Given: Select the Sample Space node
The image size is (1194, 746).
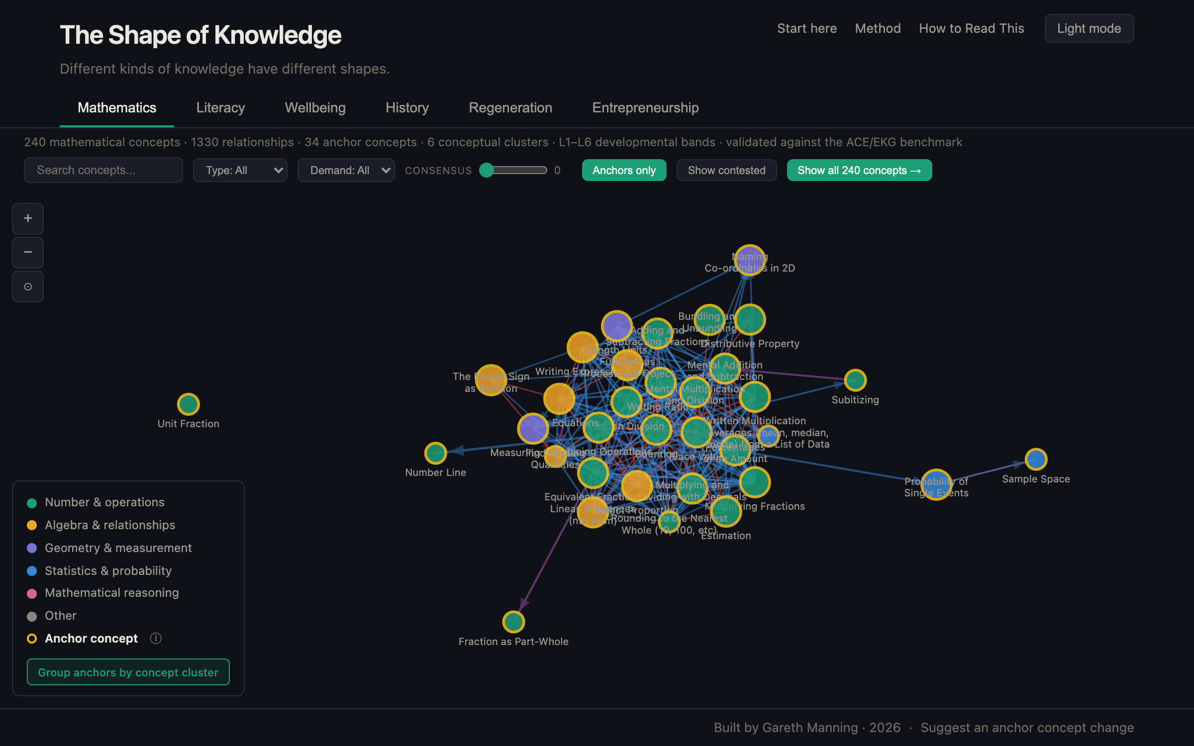Looking at the screenshot, I should [1036, 460].
